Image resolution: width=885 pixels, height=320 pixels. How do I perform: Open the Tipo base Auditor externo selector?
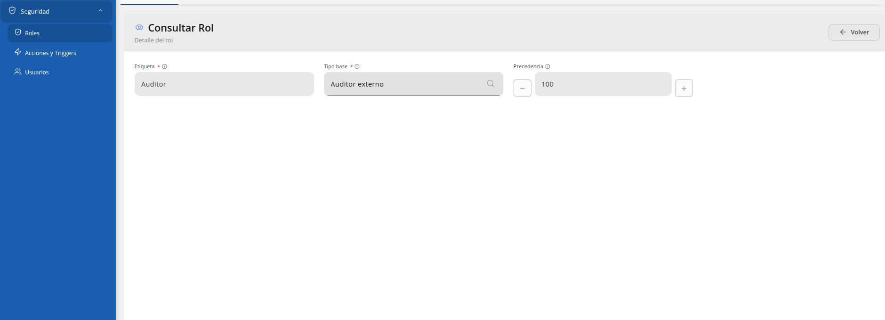(x=413, y=84)
